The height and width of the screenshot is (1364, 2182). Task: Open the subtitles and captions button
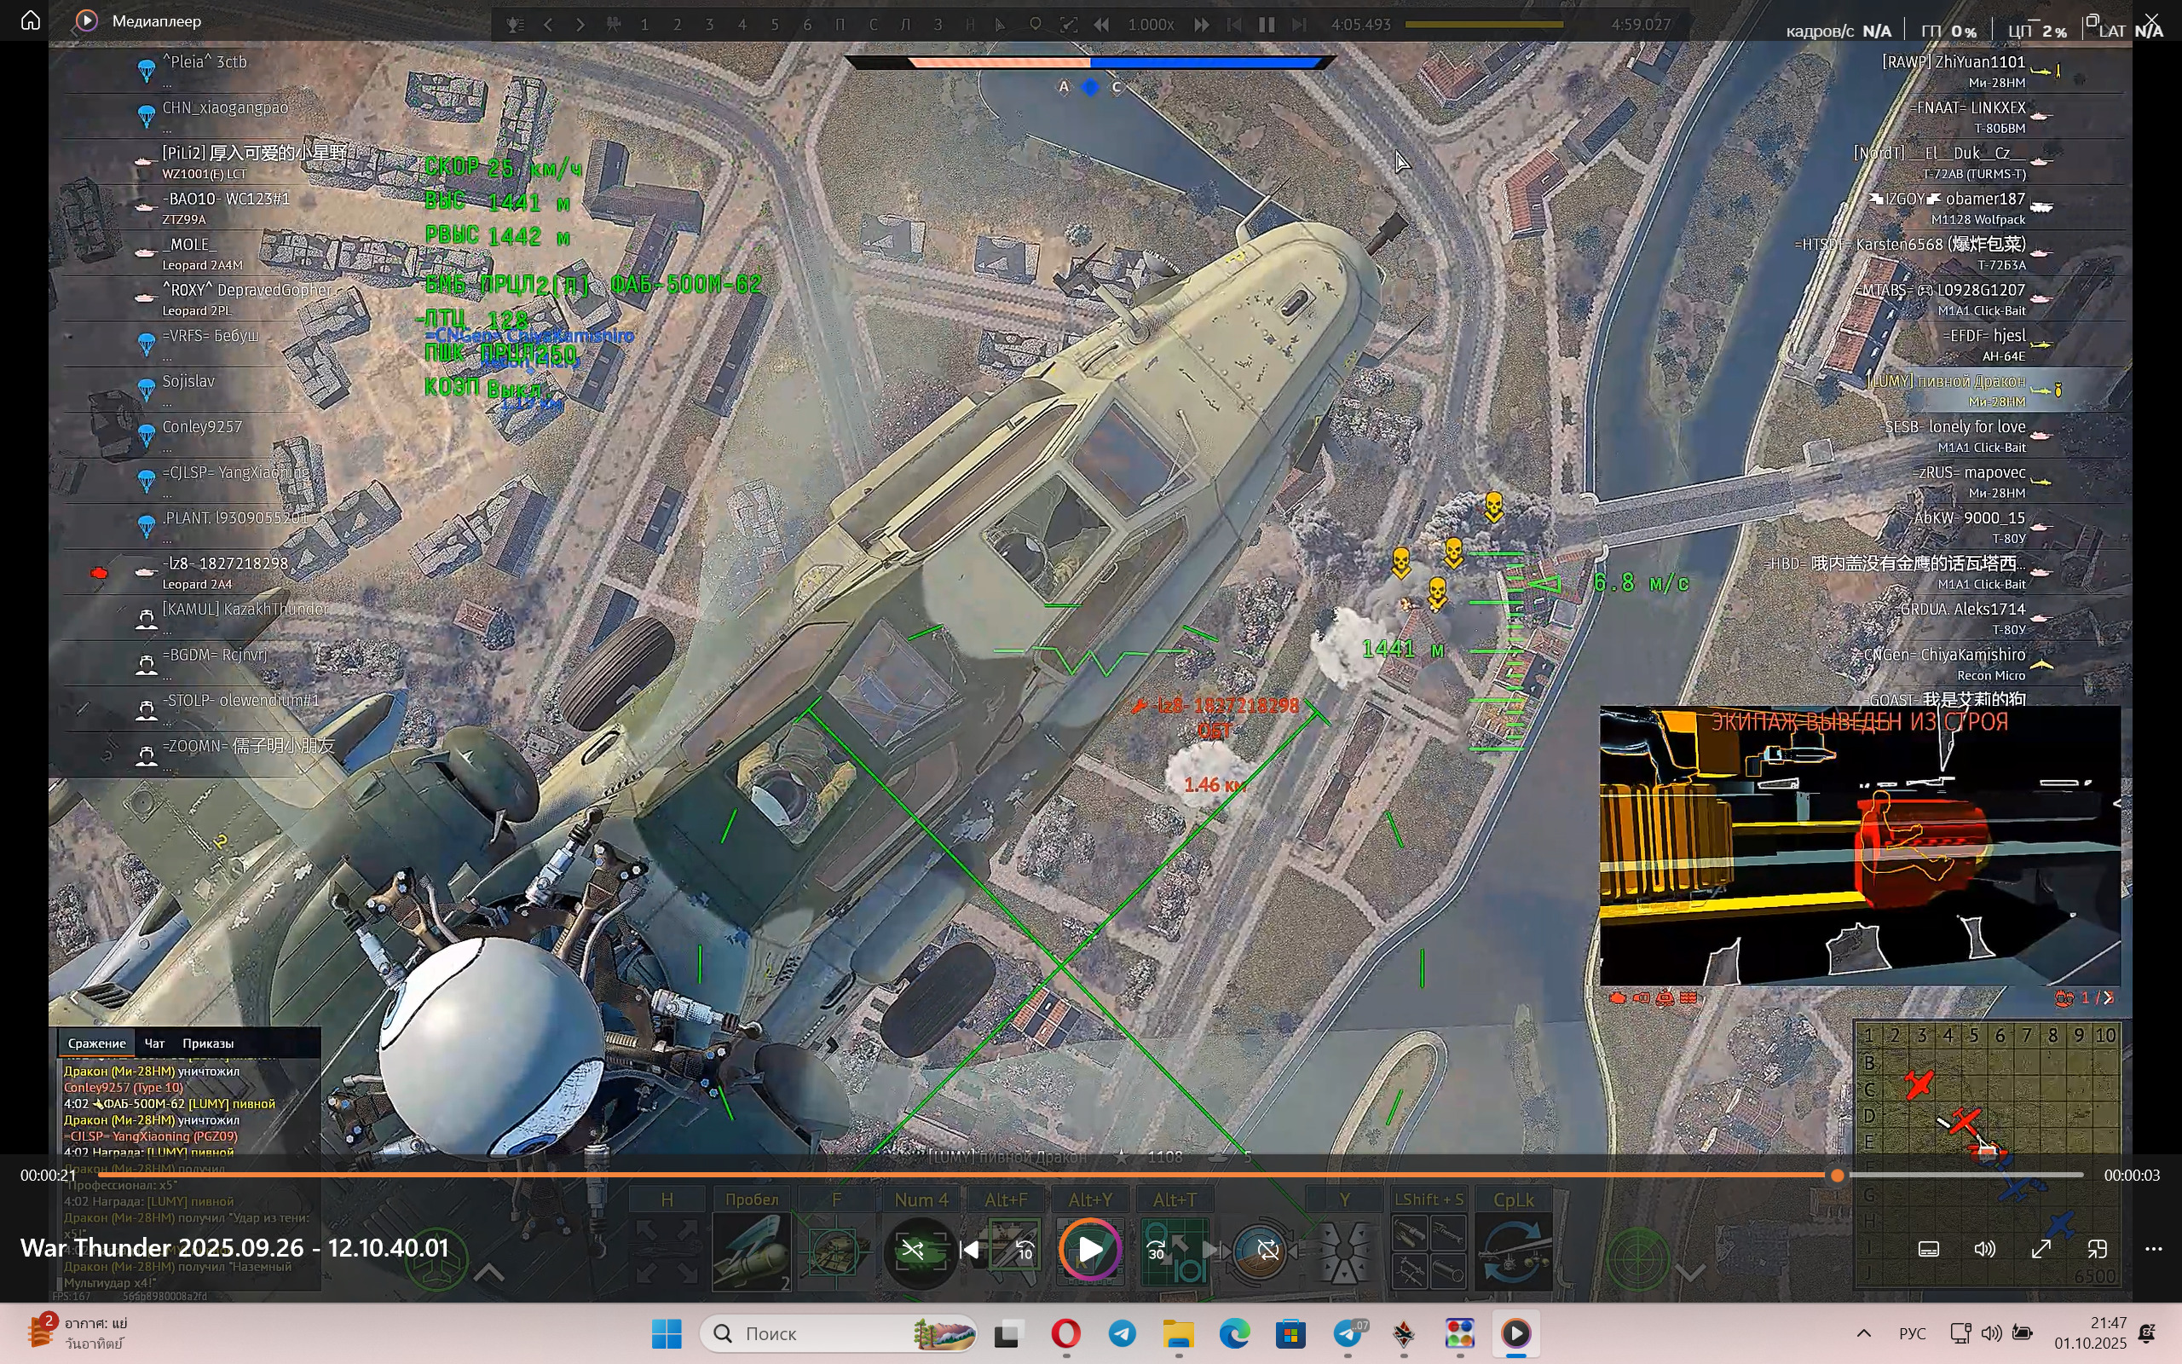(1929, 1250)
